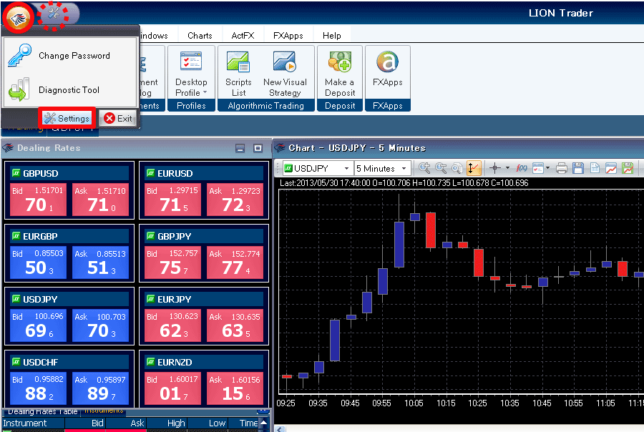The image size is (644, 432).
Task: Click the GBPUSD Bid price tile
Action: click(38, 199)
